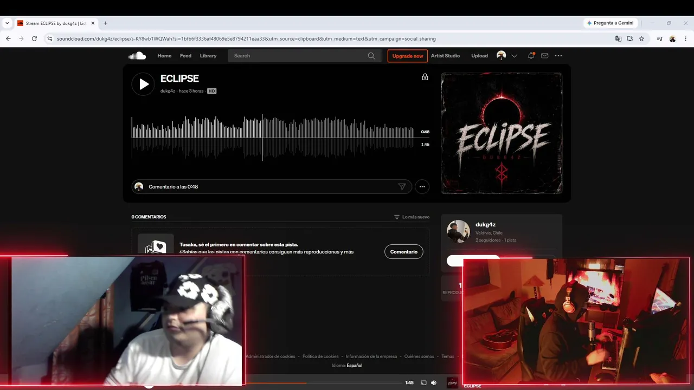The width and height of the screenshot is (694, 390).
Task: Click the ECLIPSE track title
Action: (179, 79)
